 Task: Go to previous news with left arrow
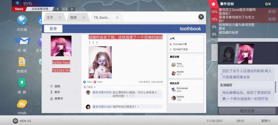tap(58, 9)
